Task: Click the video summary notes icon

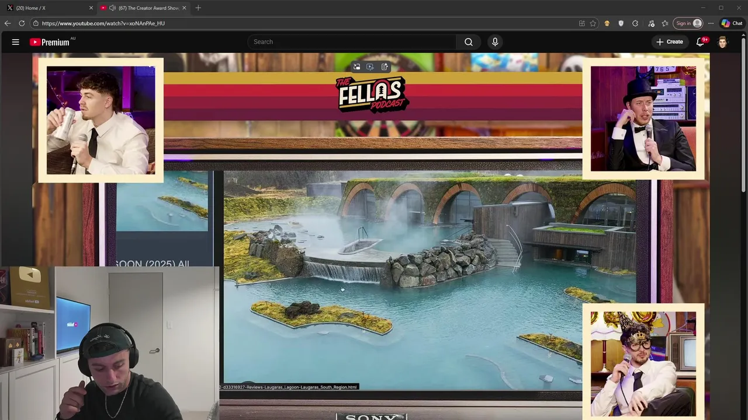Action: 385,67
